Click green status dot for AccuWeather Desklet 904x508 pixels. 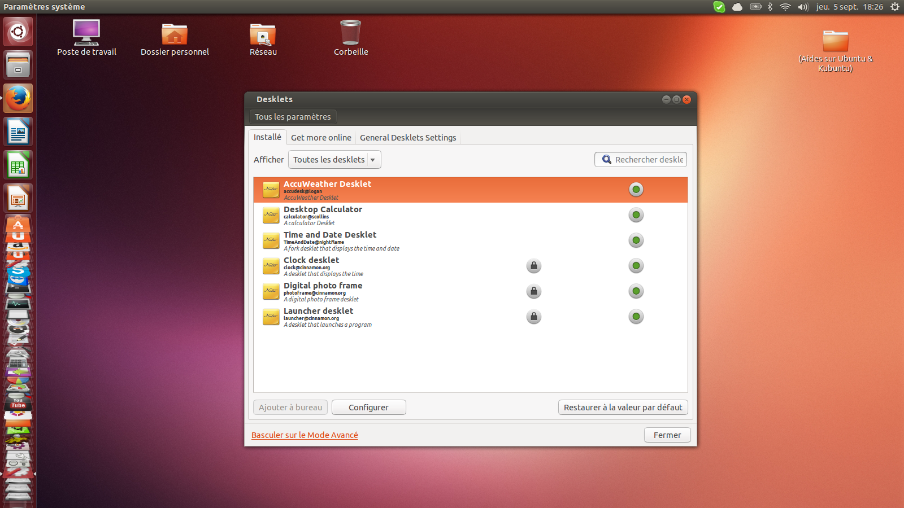point(636,190)
